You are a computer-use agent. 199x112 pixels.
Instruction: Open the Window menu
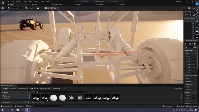pyautogui.click(x=18, y=1)
